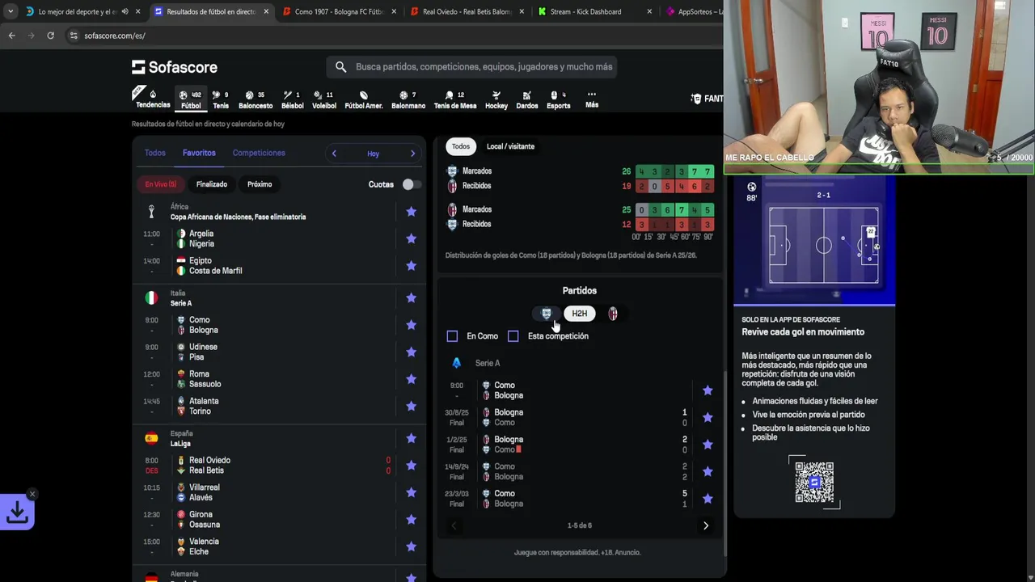
Task: Select the Voleibol sport icon
Action: coord(324,99)
